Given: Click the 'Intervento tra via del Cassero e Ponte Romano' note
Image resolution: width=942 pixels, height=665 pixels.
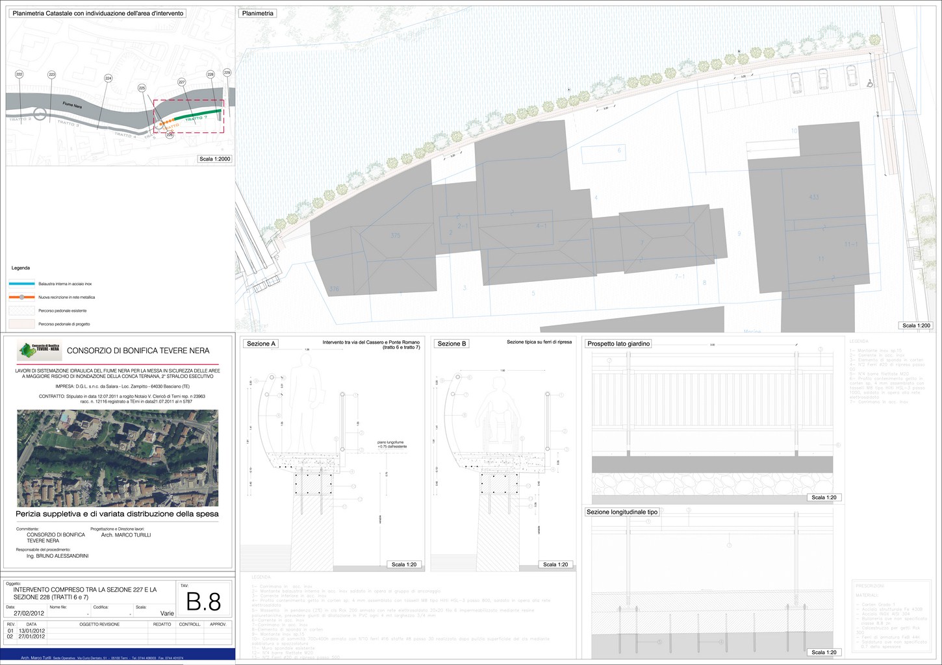Looking at the screenshot, I should coord(371,345).
